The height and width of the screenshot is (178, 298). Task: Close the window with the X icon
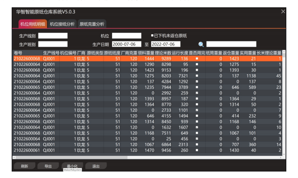tap(283, 11)
